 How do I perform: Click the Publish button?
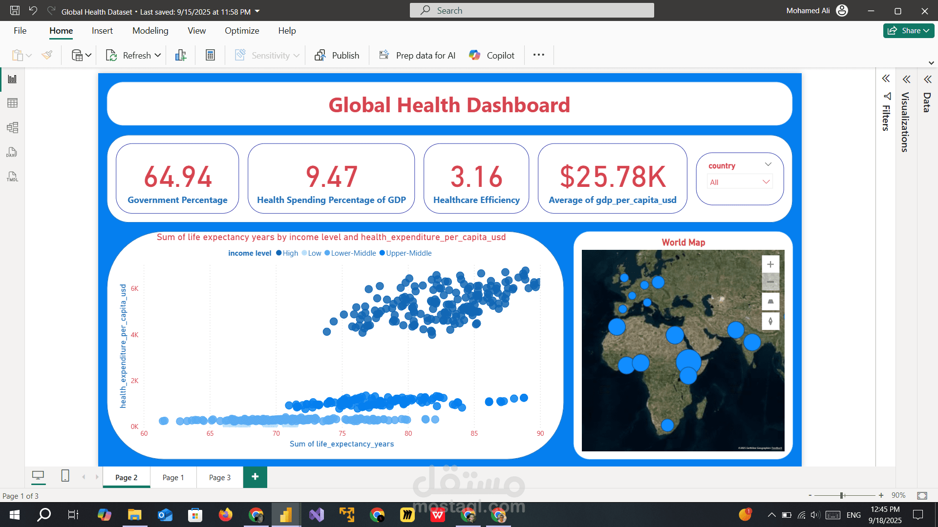coord(337,55)
